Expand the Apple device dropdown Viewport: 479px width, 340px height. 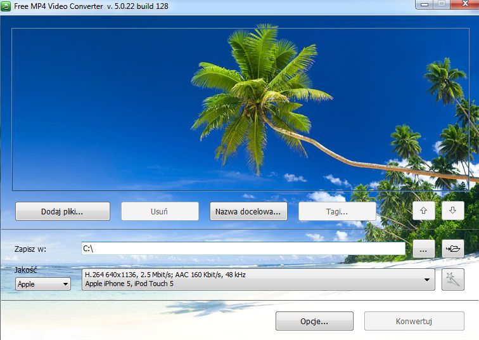click(x=43, y=284)
